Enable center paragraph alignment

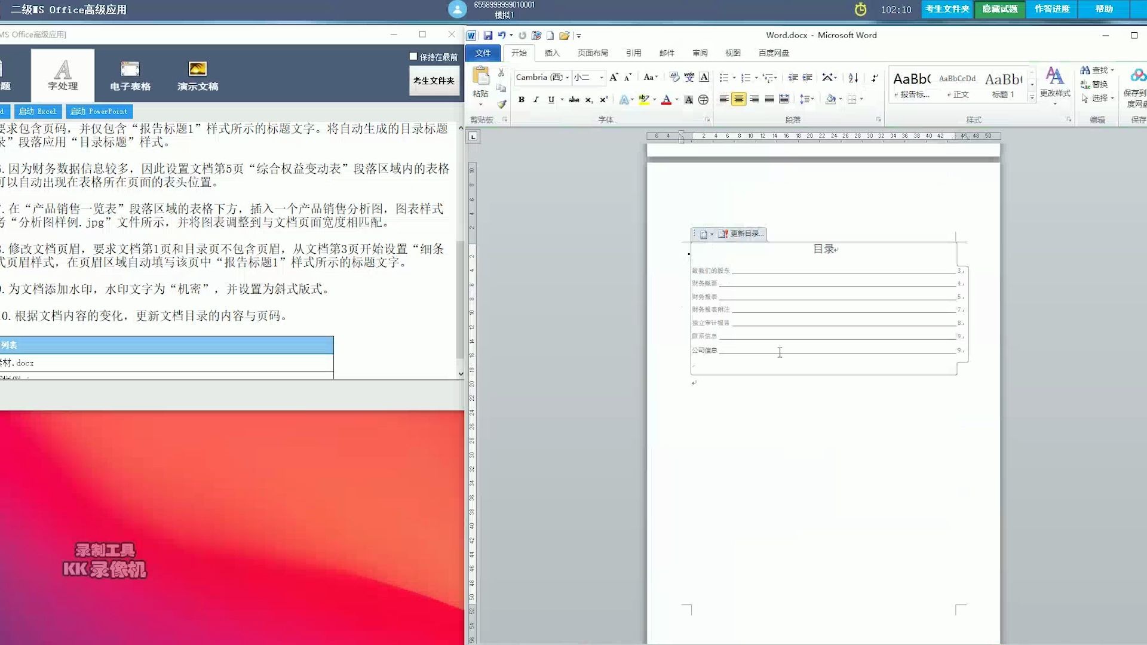pos(739,100)
